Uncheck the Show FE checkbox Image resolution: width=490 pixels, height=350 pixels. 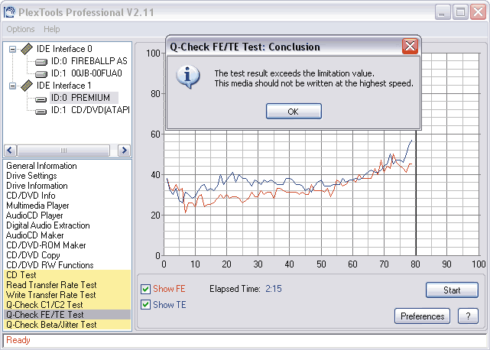(x=145, y=289)
